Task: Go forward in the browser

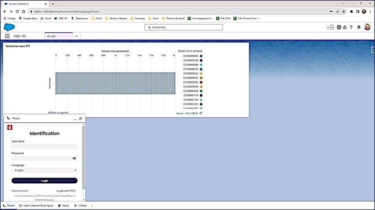Action: [11, 11]
